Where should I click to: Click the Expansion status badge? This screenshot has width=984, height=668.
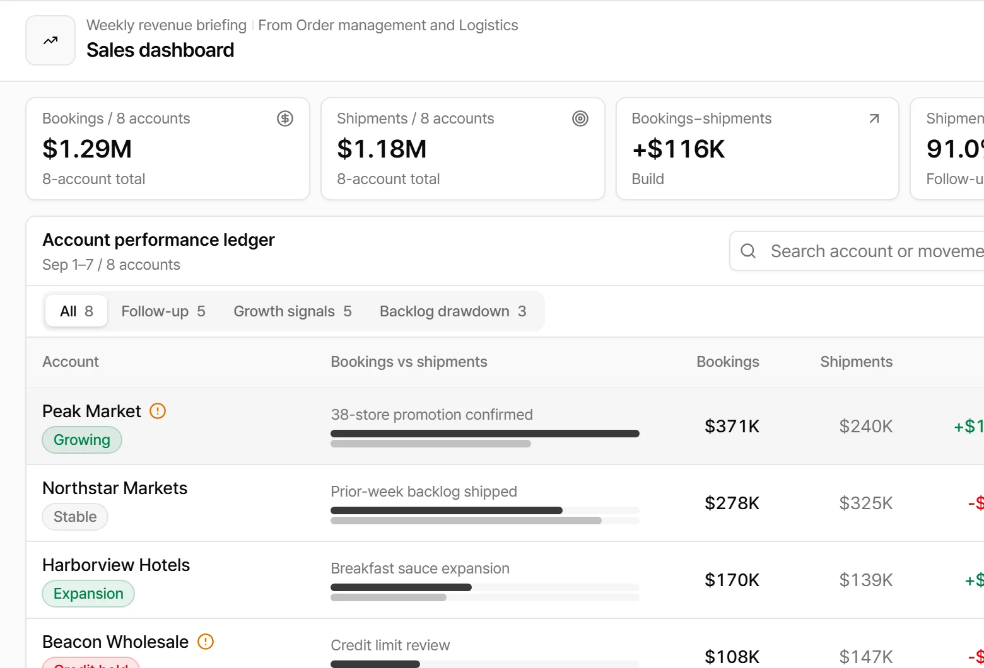pos(88,594)
